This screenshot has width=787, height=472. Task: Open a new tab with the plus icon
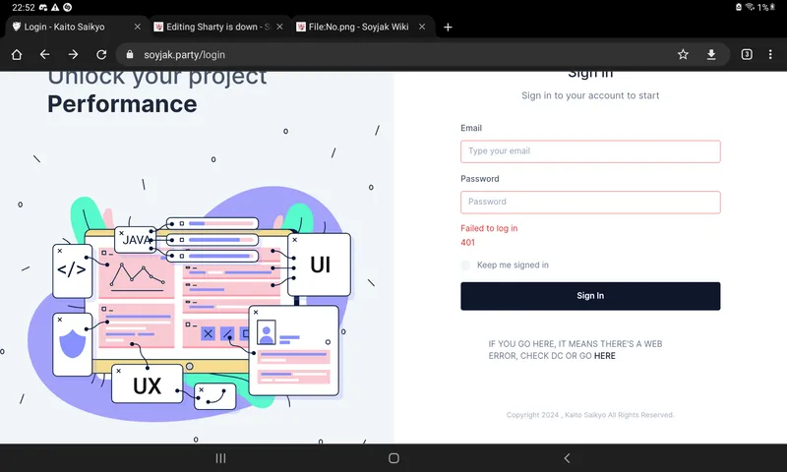(448, 27)
